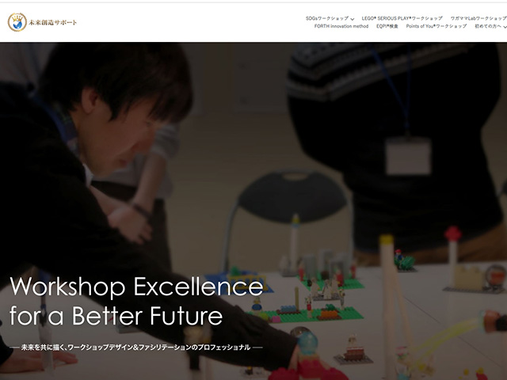The height and width of the screenshot is (380, 507).
Task: Click the crown globe logo icon
Action: tap(17, 22)
